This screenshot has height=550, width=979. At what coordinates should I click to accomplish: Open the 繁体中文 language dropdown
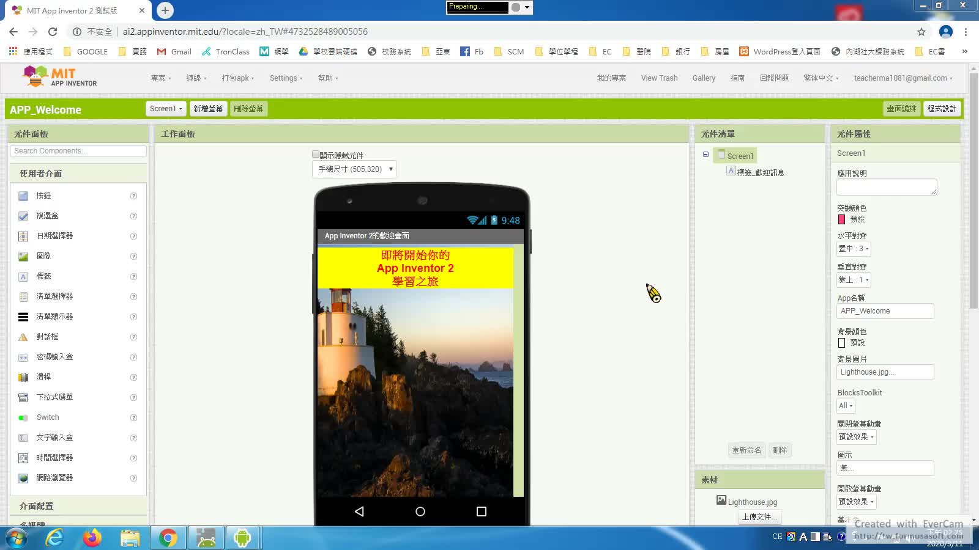821,78
